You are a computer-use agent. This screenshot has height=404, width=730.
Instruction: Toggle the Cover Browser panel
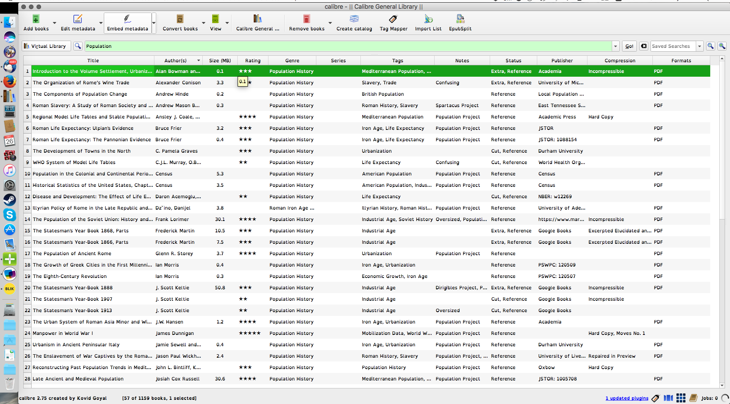point(668,398)
